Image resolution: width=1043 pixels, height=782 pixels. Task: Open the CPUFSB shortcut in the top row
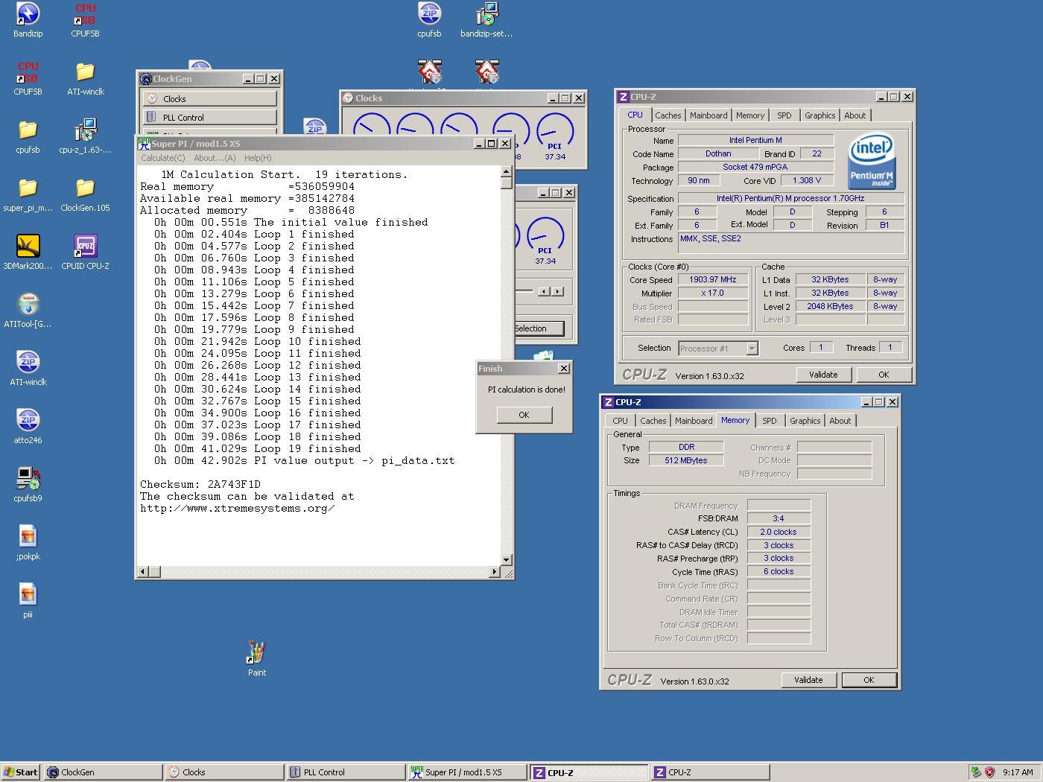(x=85, y=20)
